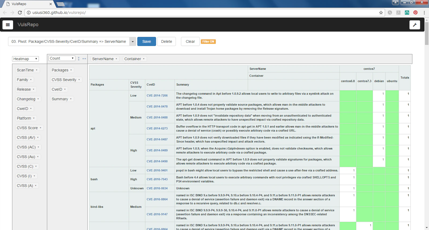The image size is (429, 230).
Task: Click the Pinterest extension icon
Action: click(415, 13)
